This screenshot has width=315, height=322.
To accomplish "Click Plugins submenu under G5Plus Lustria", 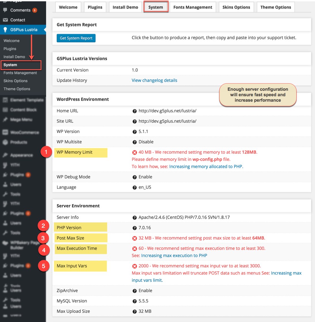I will point(10,49).
